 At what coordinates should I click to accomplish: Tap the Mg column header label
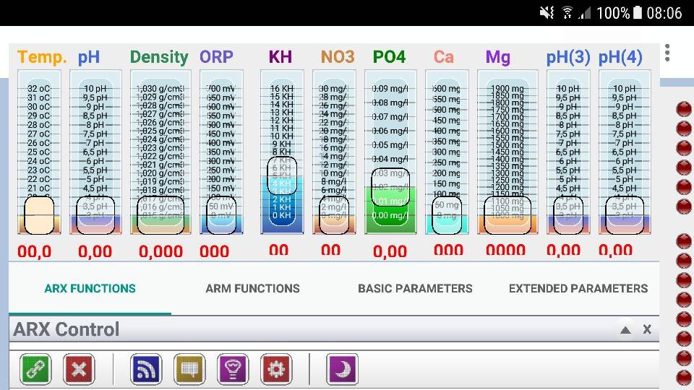tap(497, 57)
